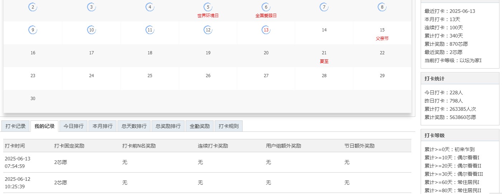Select calendar day 29
The height and width of the screenshot is (194, 502).
[382, 76]
